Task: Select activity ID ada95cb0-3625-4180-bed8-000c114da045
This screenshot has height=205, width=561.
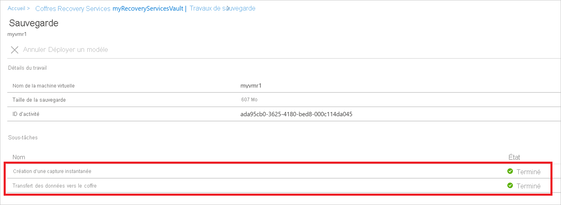Action: coord(296,114)
